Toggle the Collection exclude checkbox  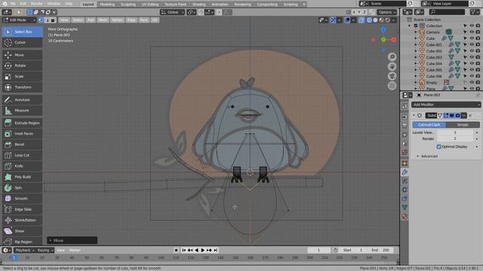[416, 26]
